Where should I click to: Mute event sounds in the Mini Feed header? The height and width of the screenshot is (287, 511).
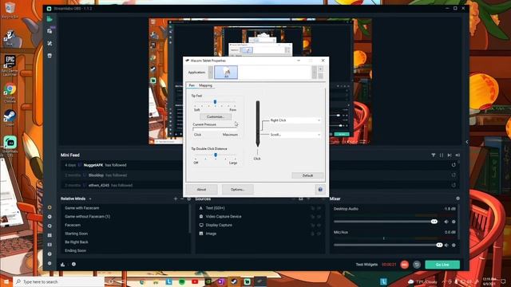point(458,155)
